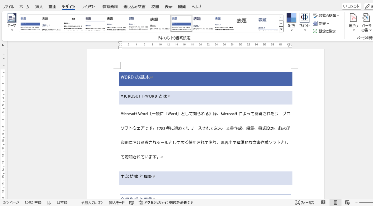
Task: Open the ページの色 page color button
Action: click(366, 22)
